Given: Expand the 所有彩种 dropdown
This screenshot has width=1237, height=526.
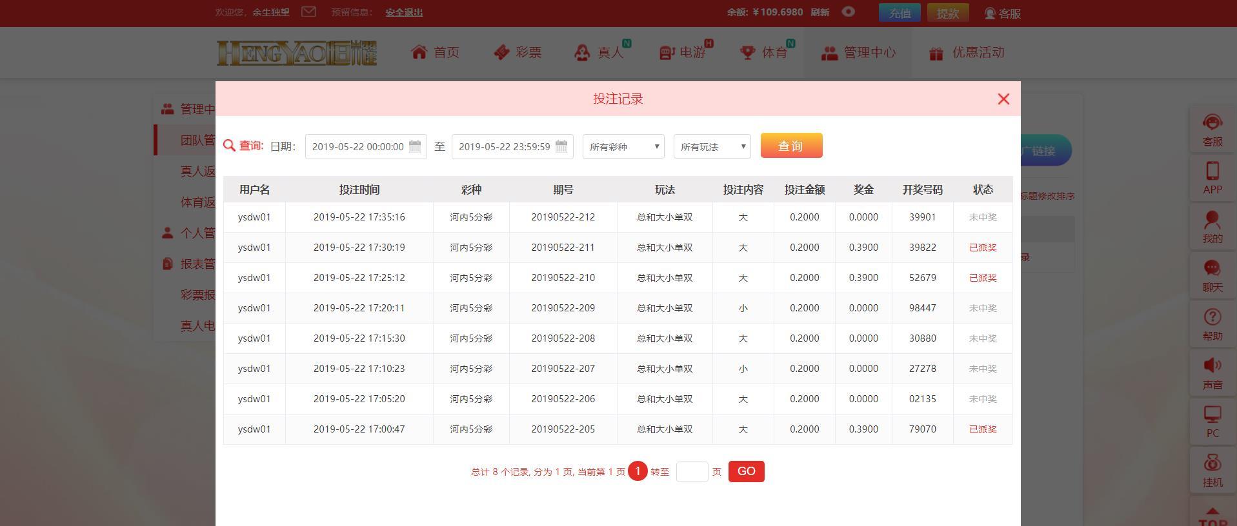Looking at the screenshot, I should point(623,146).
